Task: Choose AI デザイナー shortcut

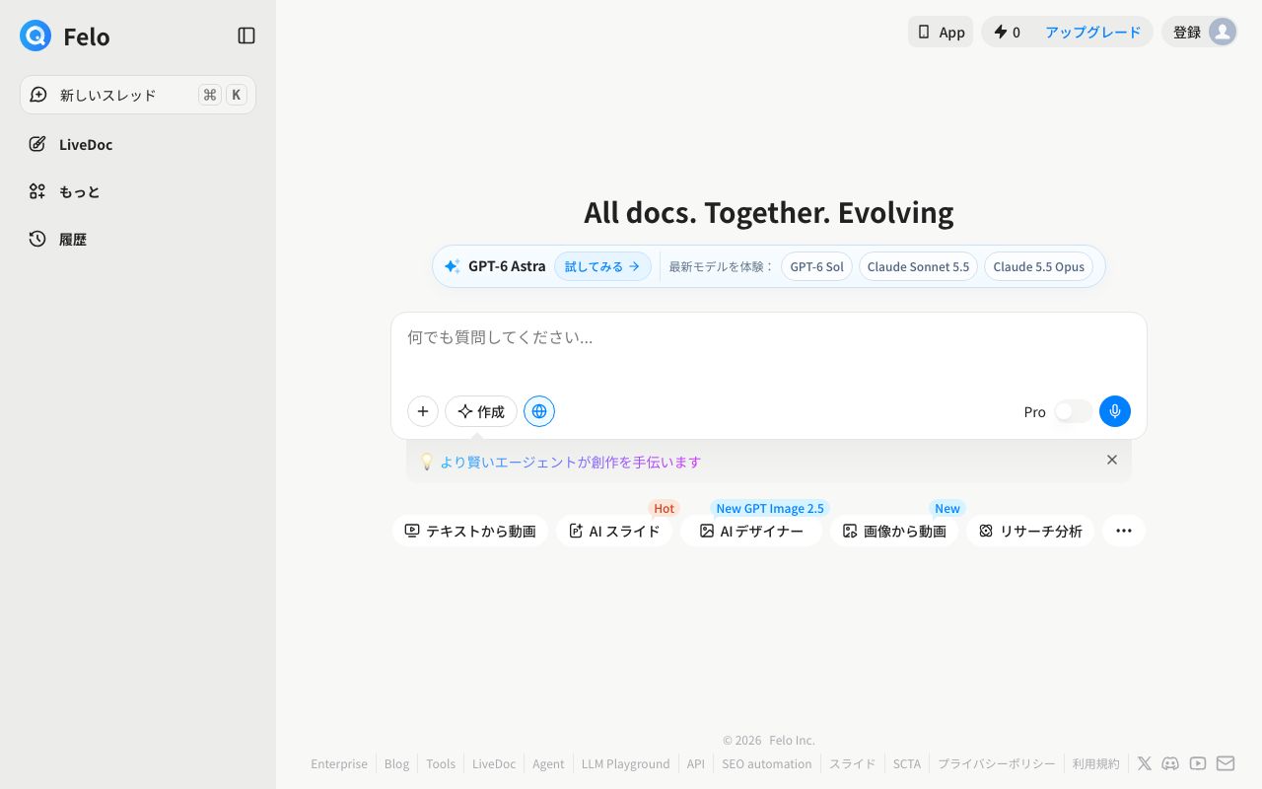Action: (751, 531)
